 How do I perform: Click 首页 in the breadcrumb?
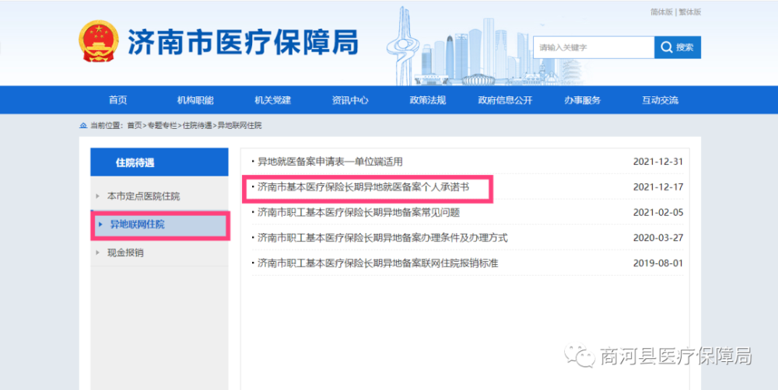(134, 126)
